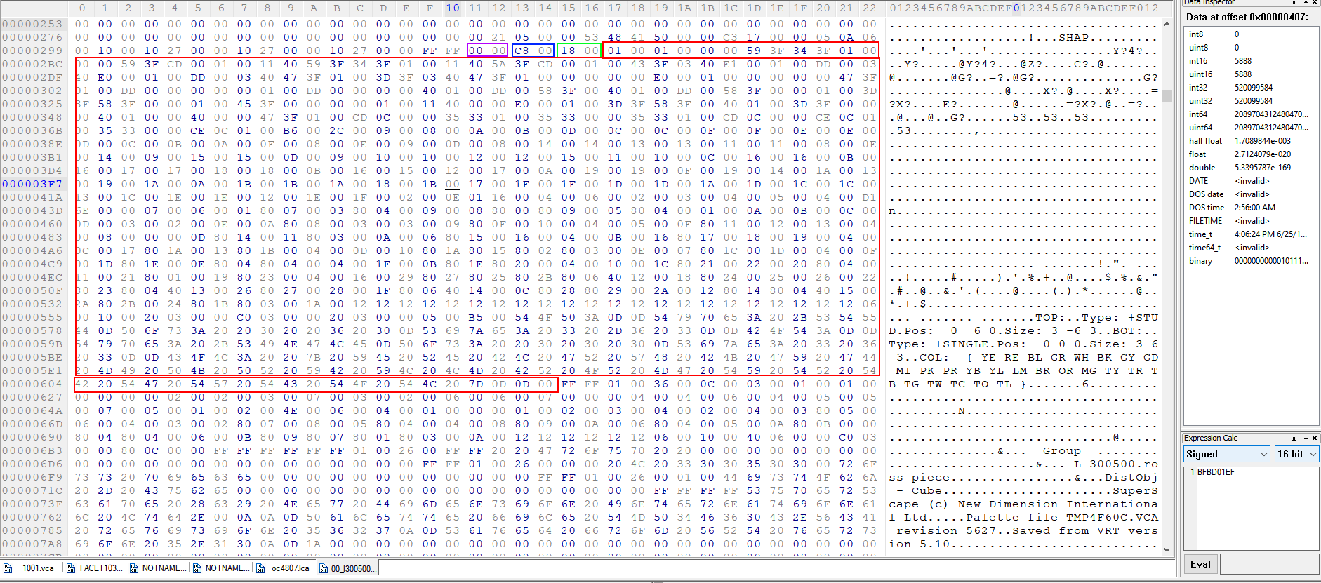This screenshot has width=1321, height=583.
Task: Select the uint32 row in Data Inspector
Action: pyautogui.click(x=1252, y=101)
